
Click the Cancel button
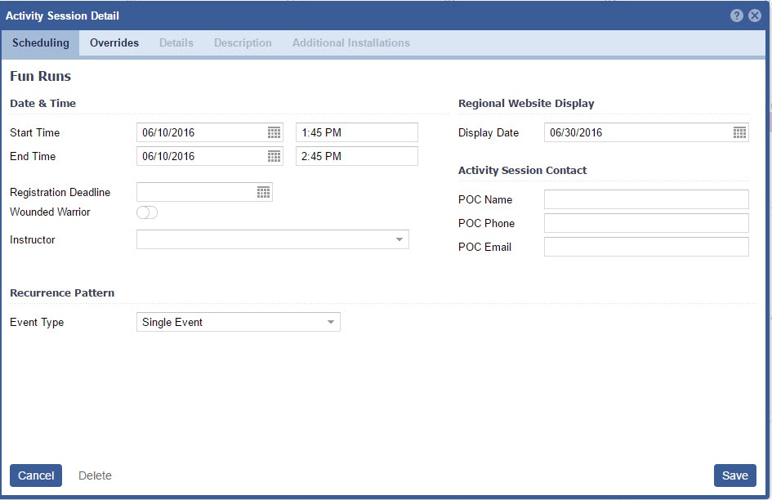click(x=36, y=475)
